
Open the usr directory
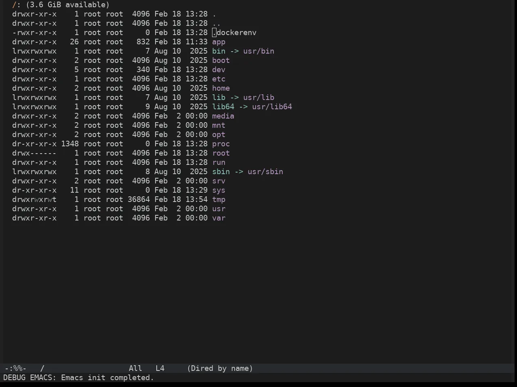coord(219,209)
